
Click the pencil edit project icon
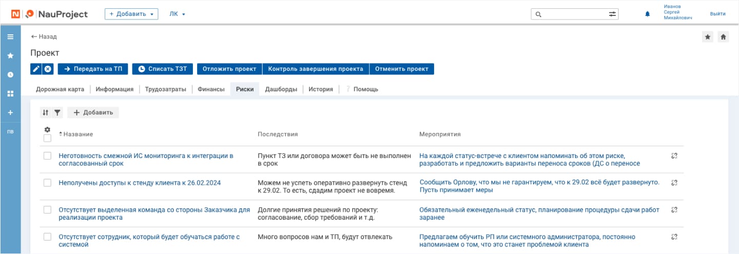tap(36, 69)
